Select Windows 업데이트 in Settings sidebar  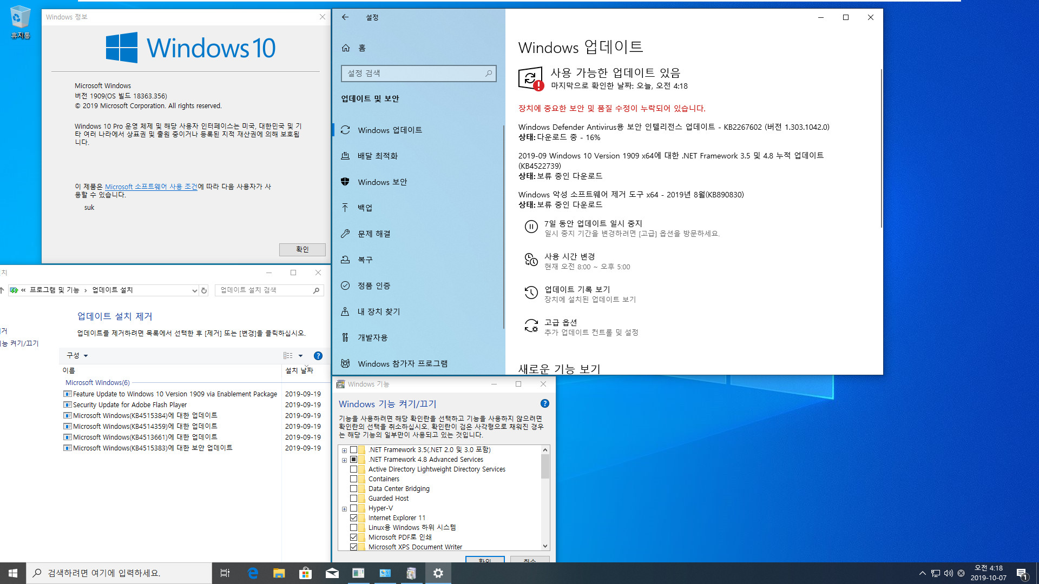coord(419,130)
